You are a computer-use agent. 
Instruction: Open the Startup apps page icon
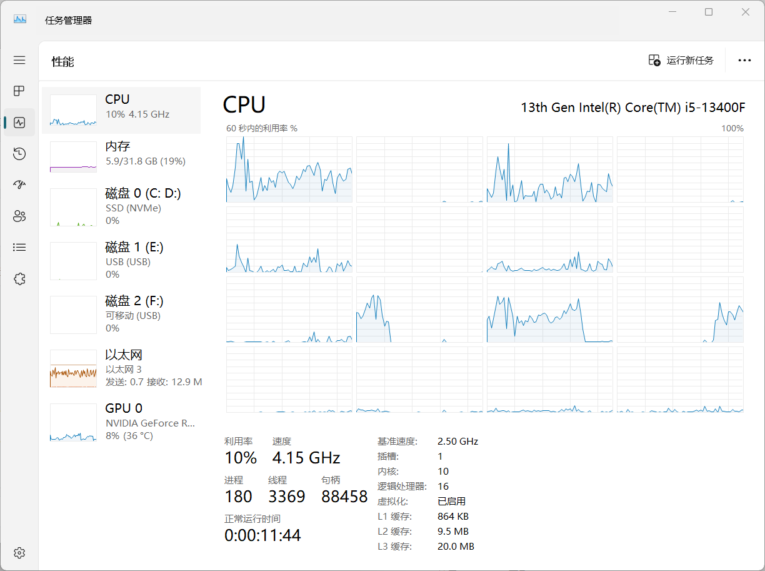[x=19, y=185]
